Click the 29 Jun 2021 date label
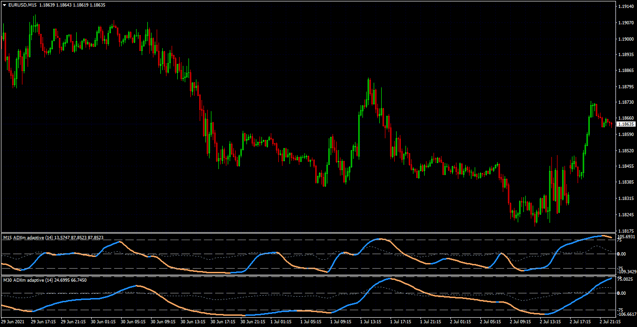The width and height of the screenshot is (637, 327). 13,322
